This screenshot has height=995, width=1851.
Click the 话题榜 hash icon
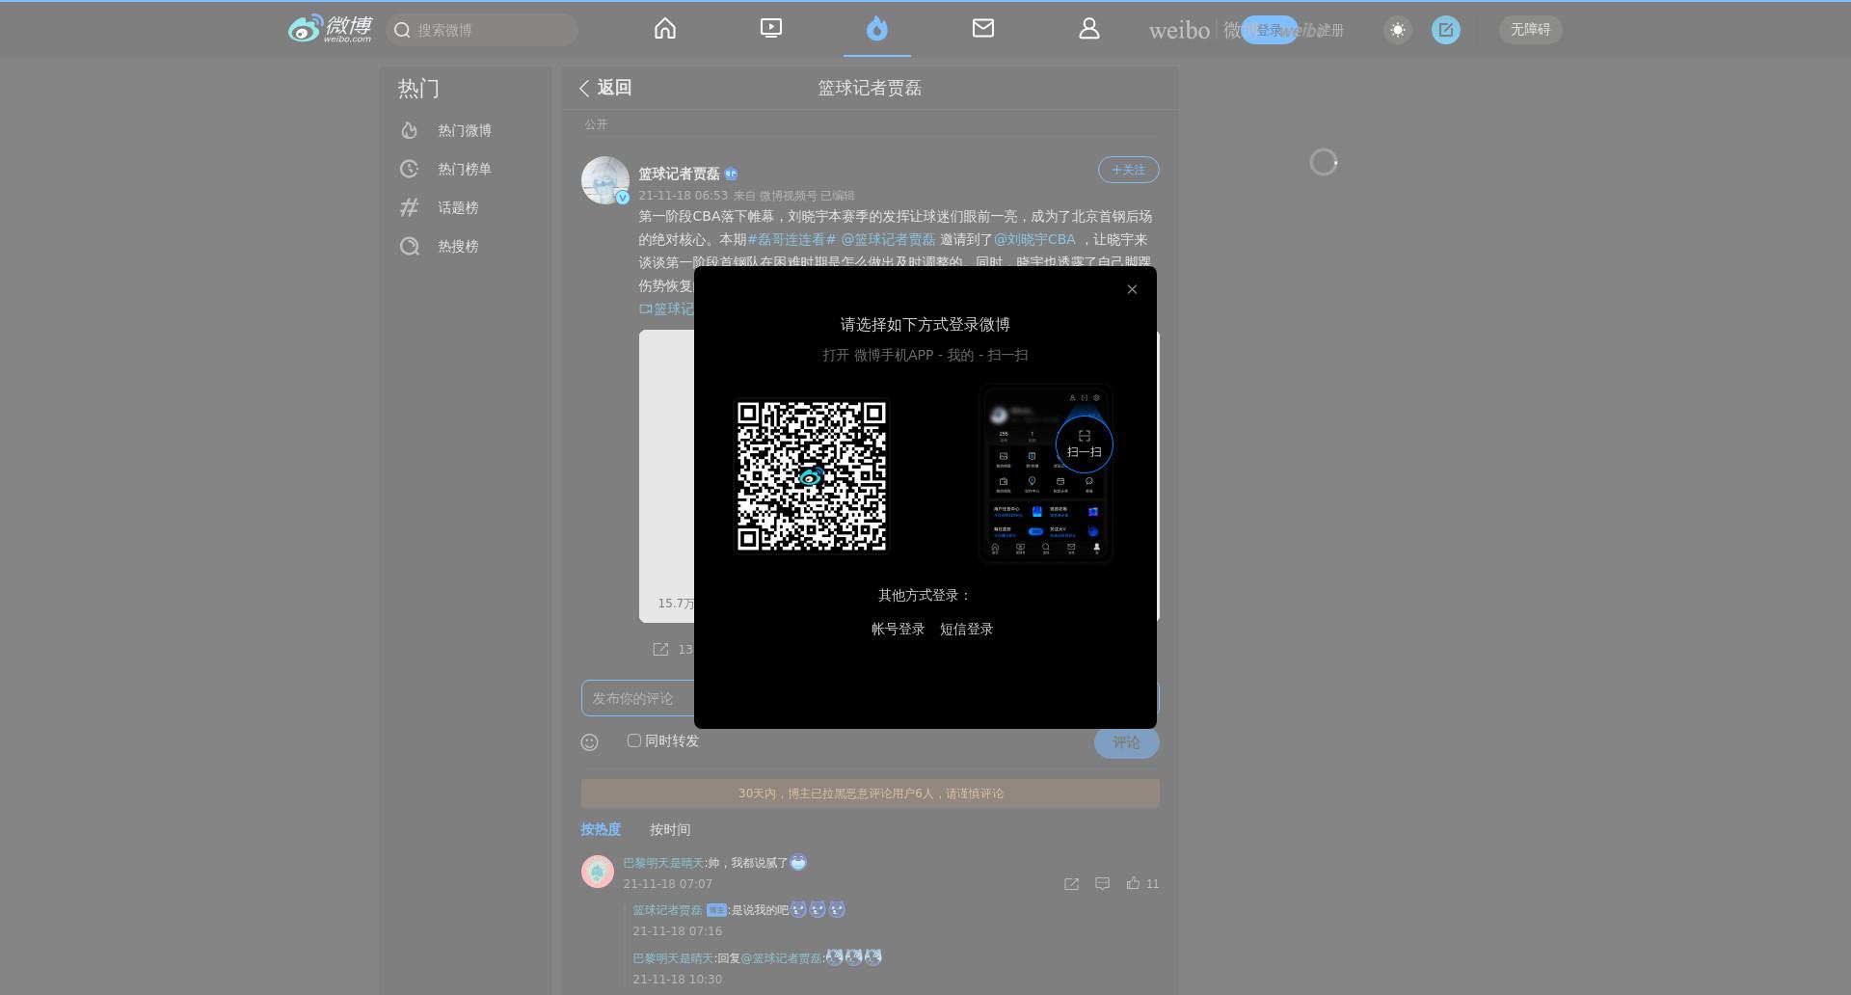coord(410,207)
